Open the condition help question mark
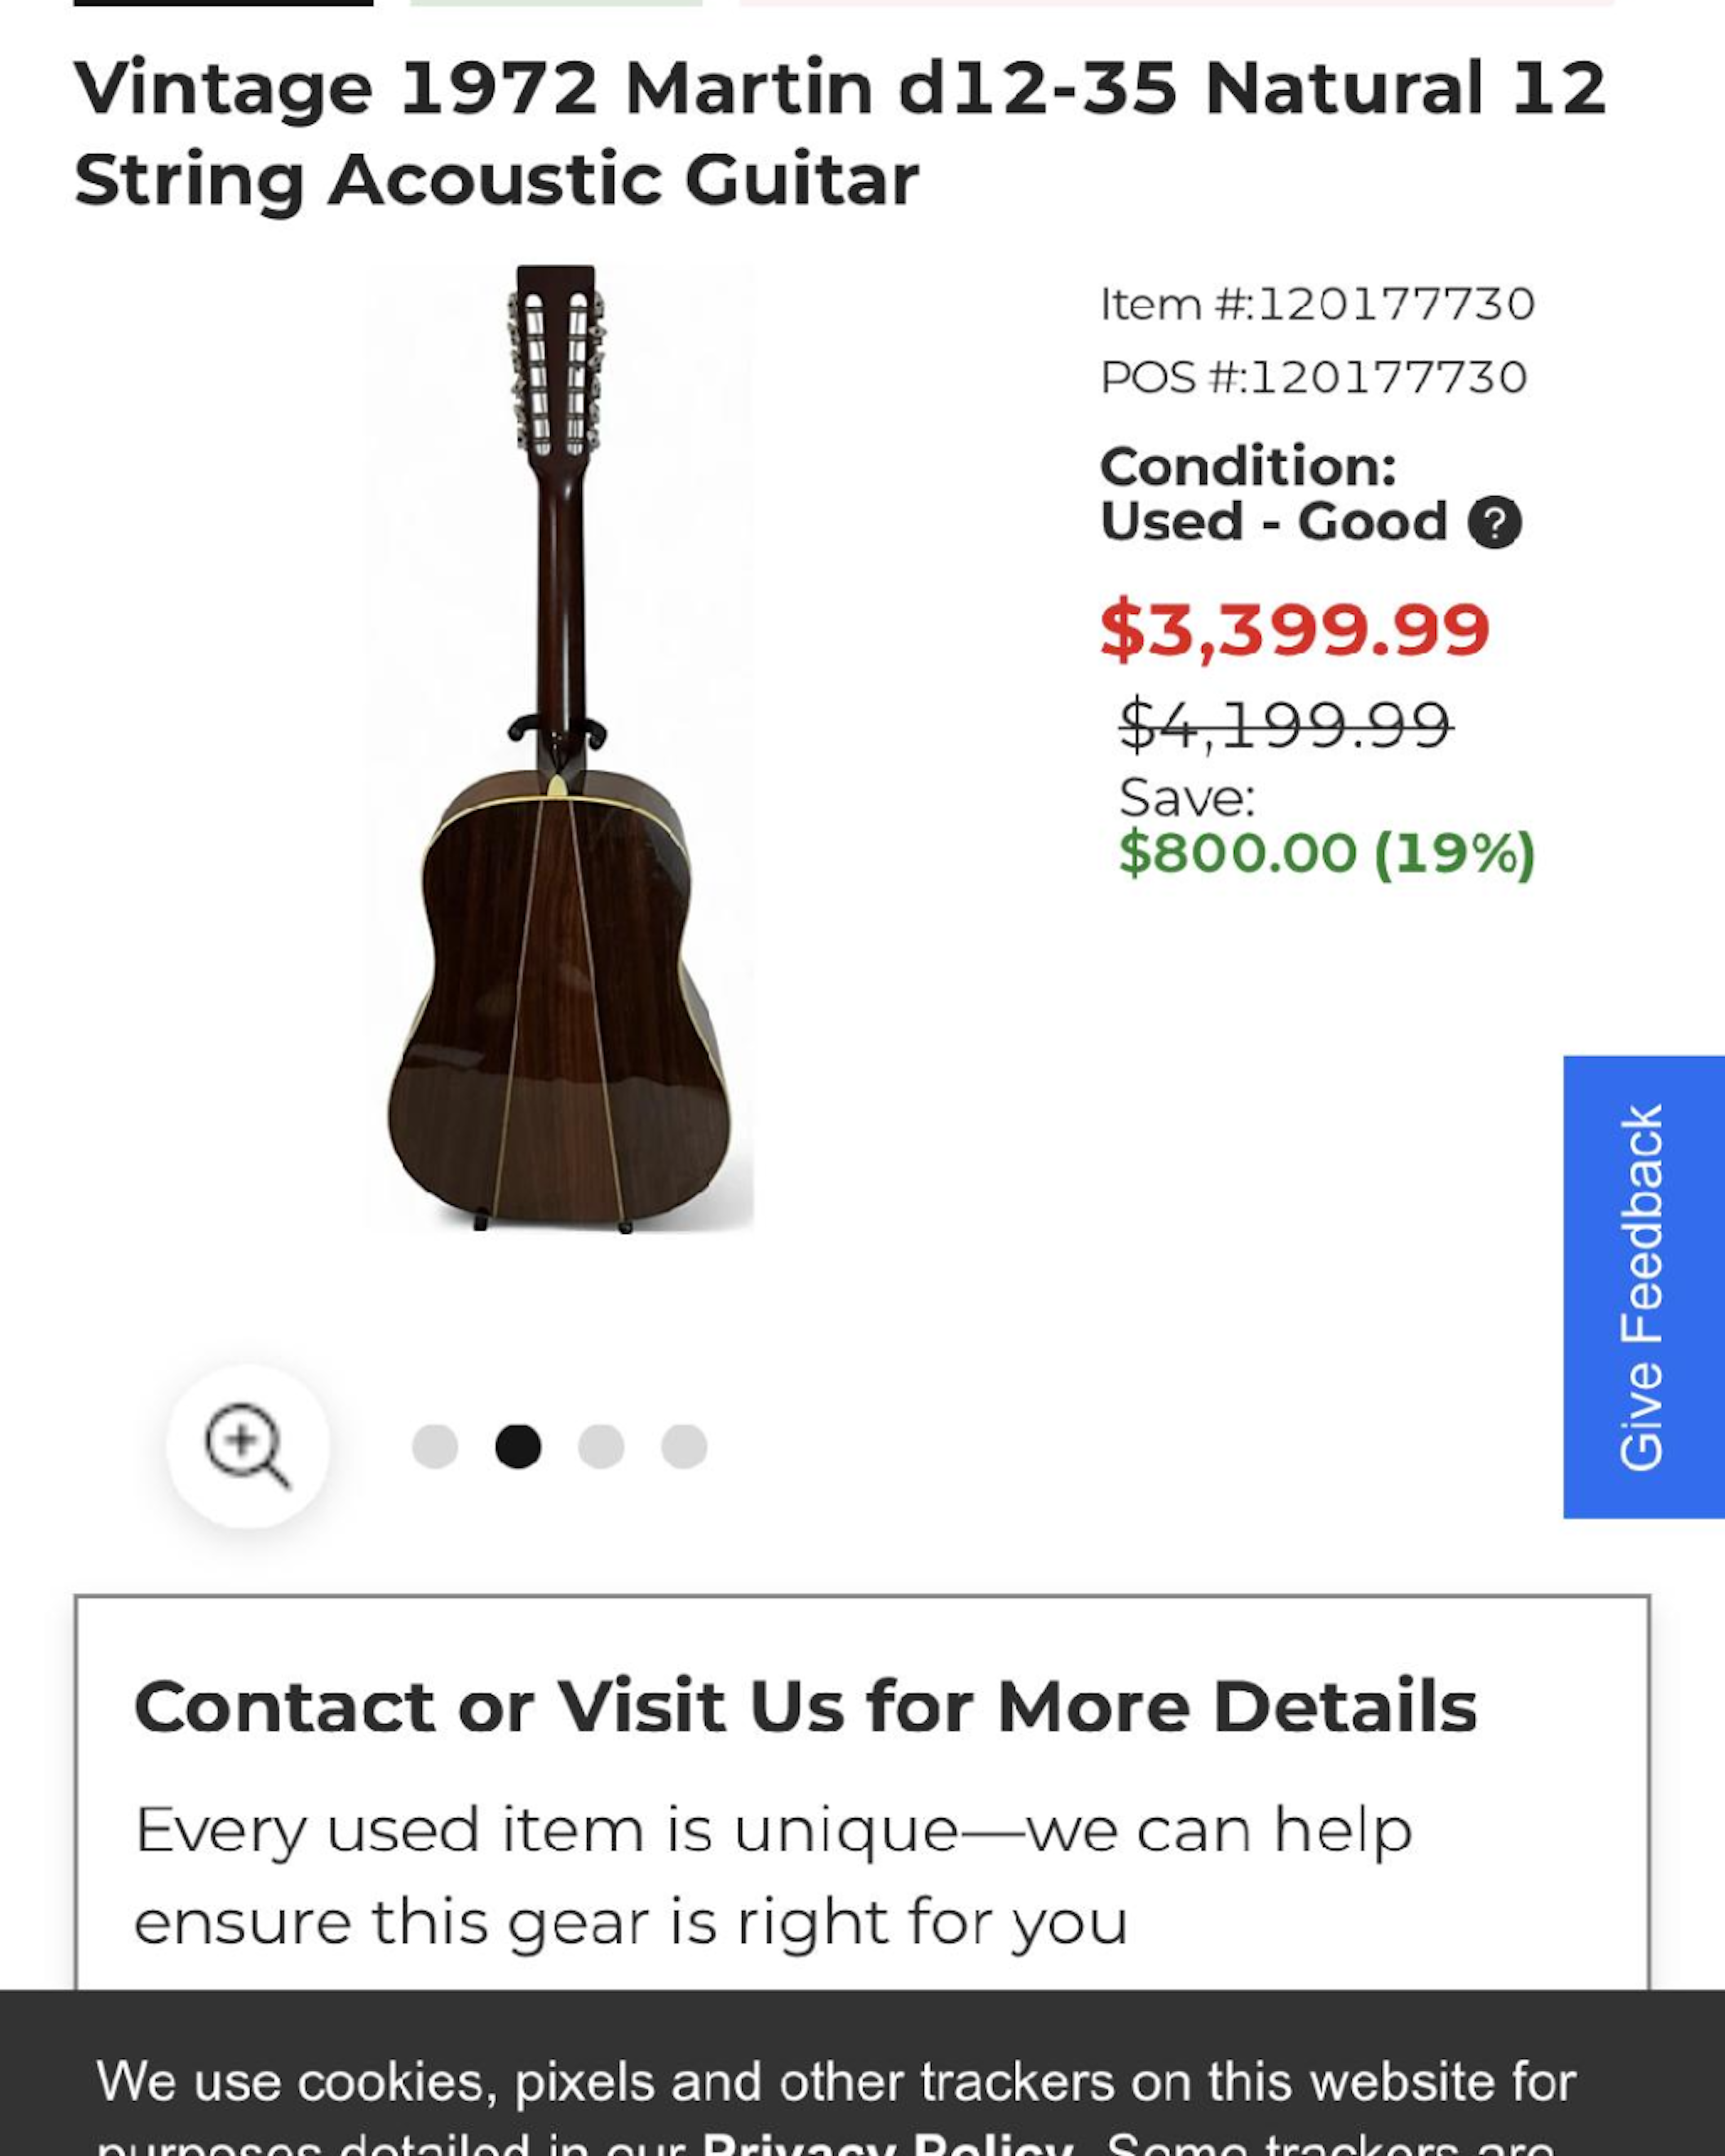This screenshot has width=1725, height=2156. 1494,522
